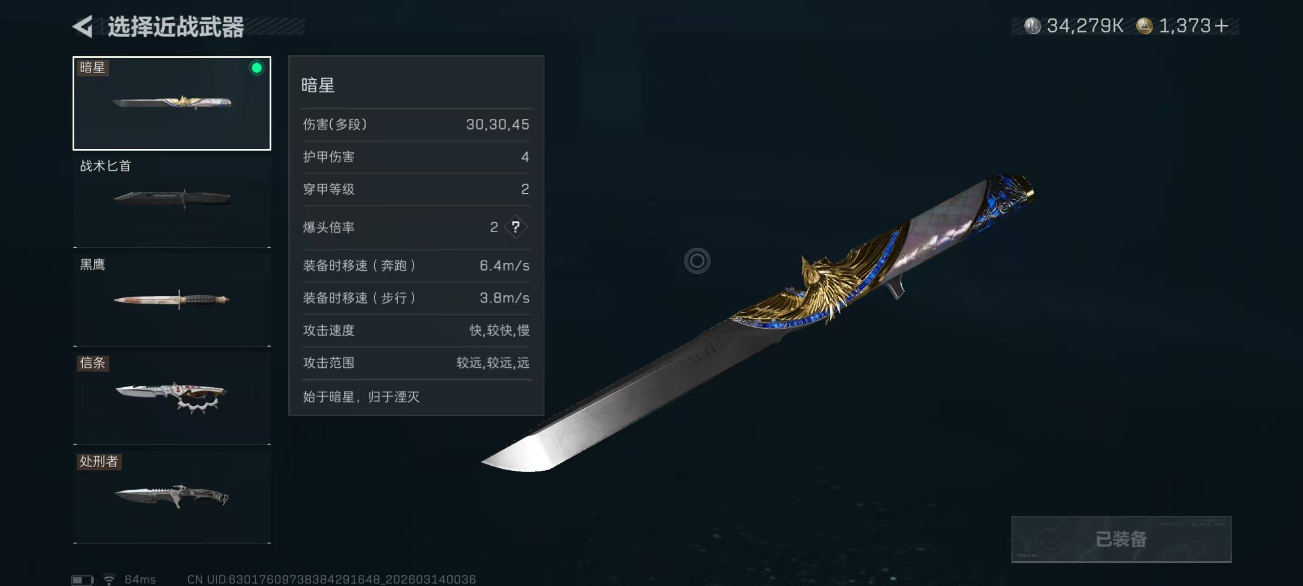Image resolution: width=1303 pixels, height=586 pixels.
Task: Select the 战术匕首 weapon card
Action: (x=172, y=201)
